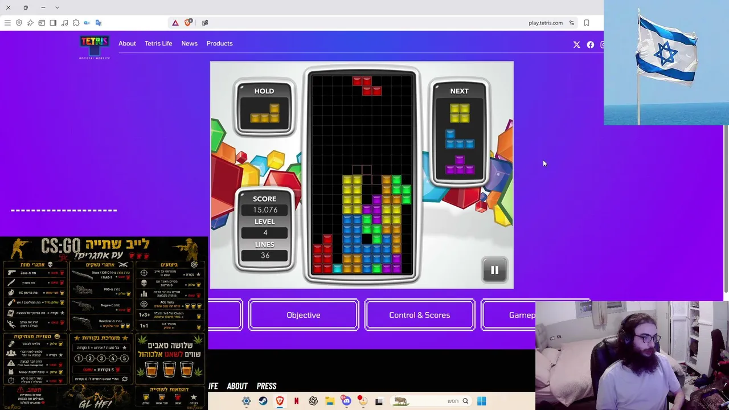Click the Tetris official website logo

coord(95,47)
